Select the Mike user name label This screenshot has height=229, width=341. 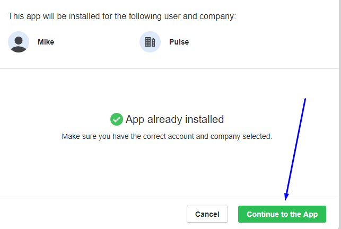click(x=46, y=42)
